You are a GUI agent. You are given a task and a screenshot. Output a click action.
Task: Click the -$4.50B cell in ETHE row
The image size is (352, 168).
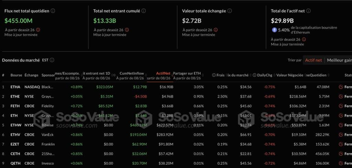pyautogui.click(x=140, y=97)
